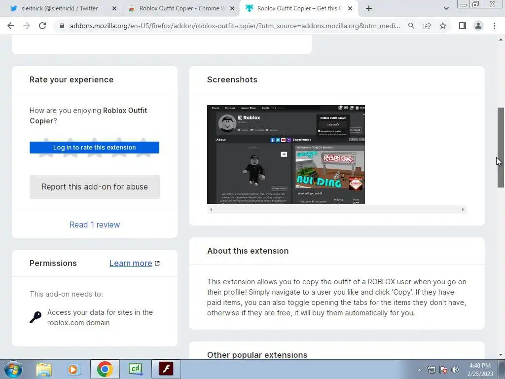Bookmark this tab with the star

click(x=443, y=26)
